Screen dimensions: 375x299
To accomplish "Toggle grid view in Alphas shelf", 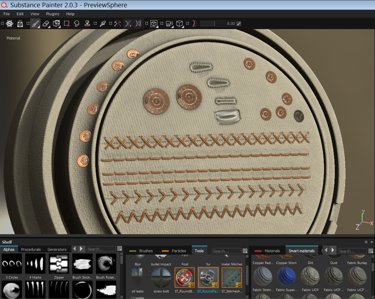I will coord(120,249).
